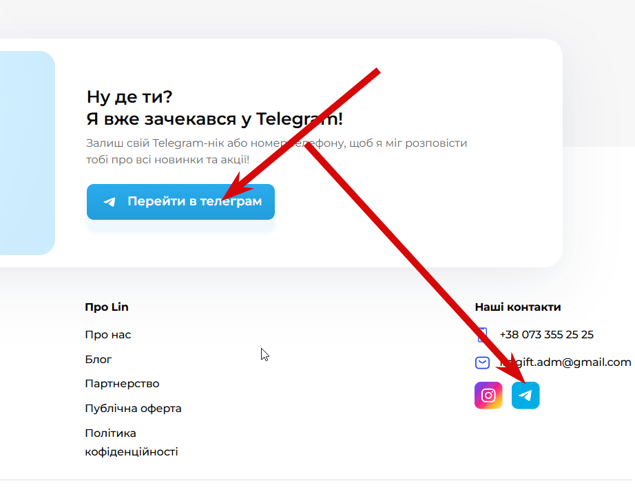Screen dimensions: 635x492
Task: Click the horizontal divider line below the footer
Action: [x=316, y=480]
